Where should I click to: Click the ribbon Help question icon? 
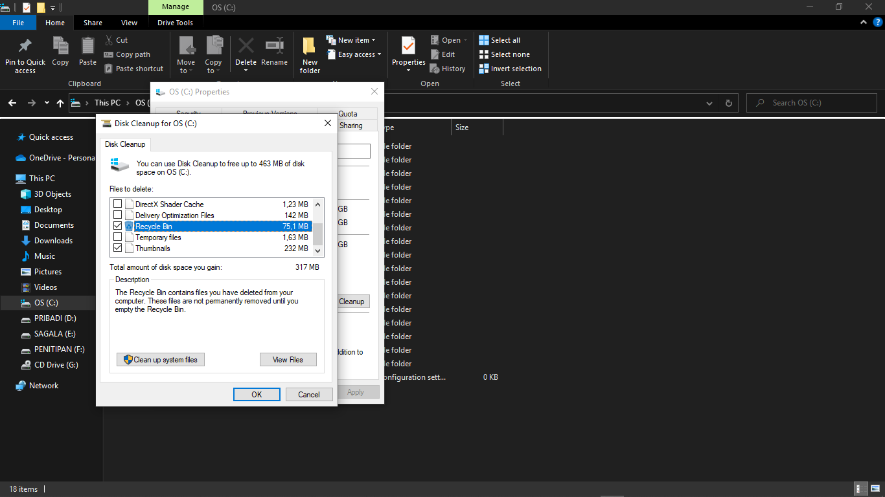click(x=877, y=22)
